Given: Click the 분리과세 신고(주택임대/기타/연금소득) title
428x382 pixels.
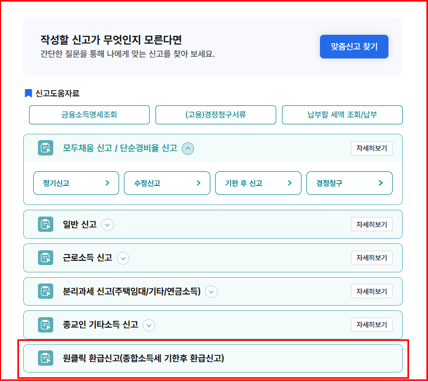Looking at the screenshot, I should point(132,291).
